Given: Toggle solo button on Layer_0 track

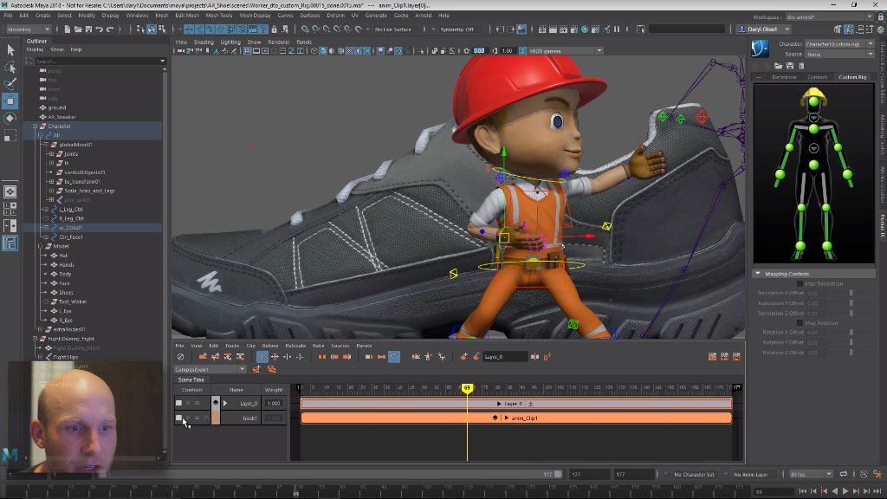Looking at the screenshot, I should (x=188, y=404).
